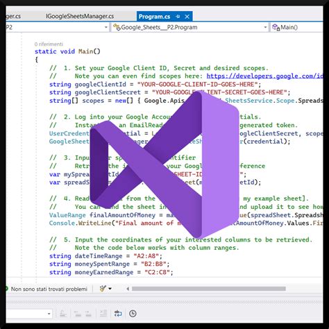329x329 pixels.
Task: Click the '1. Set your Google Client ID' comment
Action: point(159,68)
